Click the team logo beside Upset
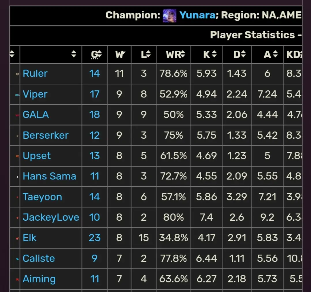 18,156
